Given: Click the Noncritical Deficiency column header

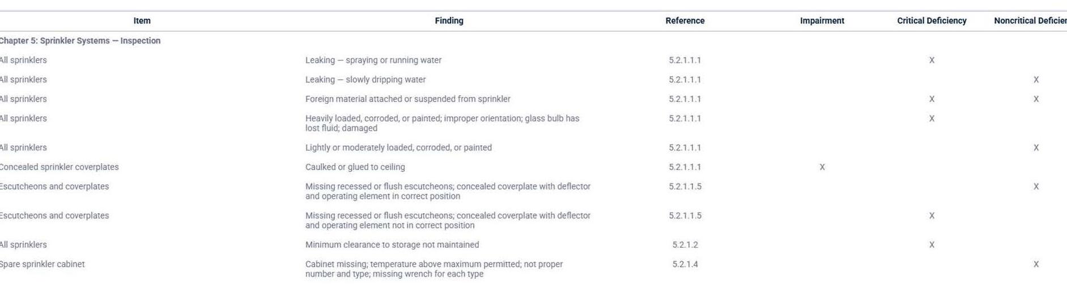Looking at the screenshot, I should pyautogui.click(x=1030, y=21).
